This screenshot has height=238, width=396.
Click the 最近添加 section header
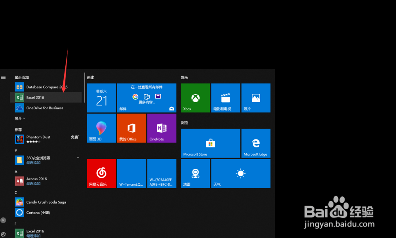pyautogui.click(x=22, y=77)
